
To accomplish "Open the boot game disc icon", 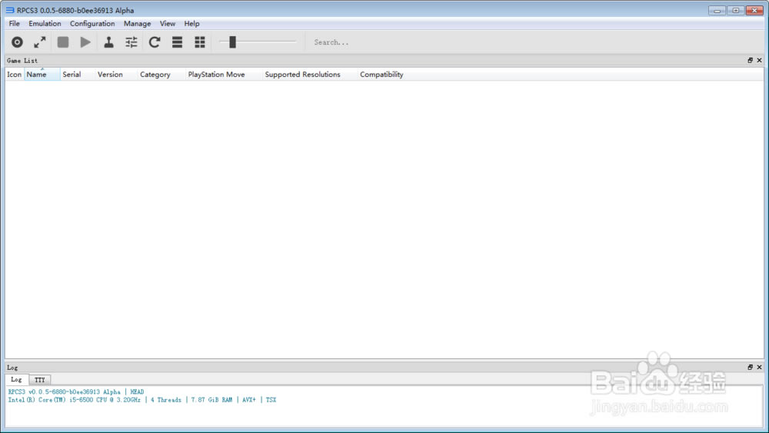I will pyautogui.click(x=17, y=42).
